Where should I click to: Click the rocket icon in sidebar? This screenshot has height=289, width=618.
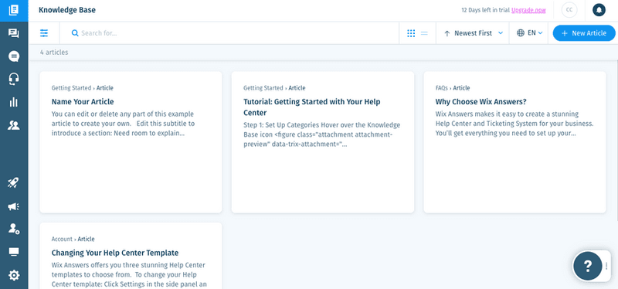point(14,183)
